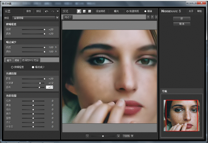Open the settings dropdown arrow beside redo
The image size is (208, 143).
click(x=57, y=11)
